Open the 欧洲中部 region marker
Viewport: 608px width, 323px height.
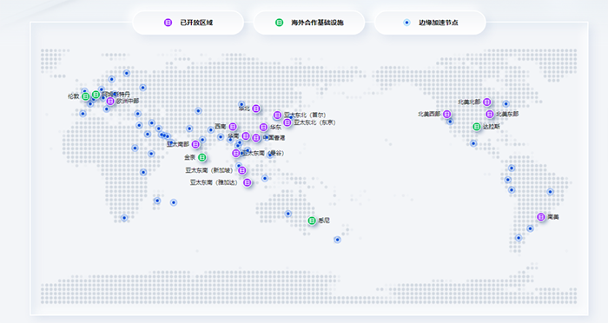[110, 102]
